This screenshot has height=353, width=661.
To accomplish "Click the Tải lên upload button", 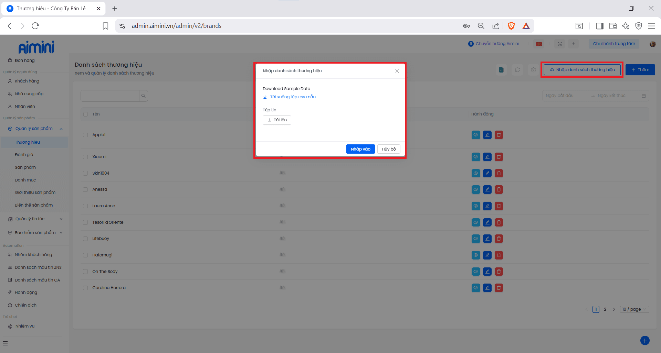I will pyautogui.click(x=277, y=120).
